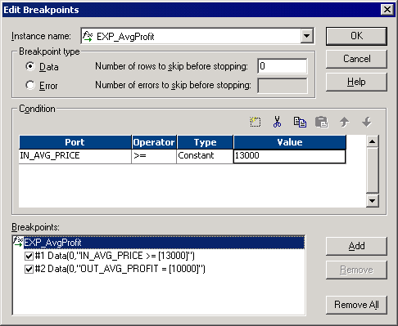Click the Operator column header
This screenshot has height=326, width=398.
coord(154,142)
